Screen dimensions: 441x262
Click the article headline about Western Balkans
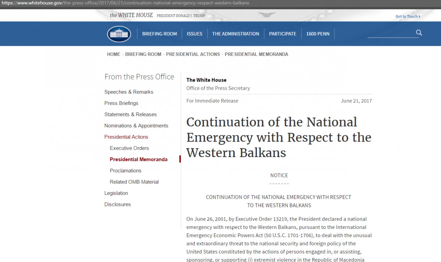(x=279, y=137)
